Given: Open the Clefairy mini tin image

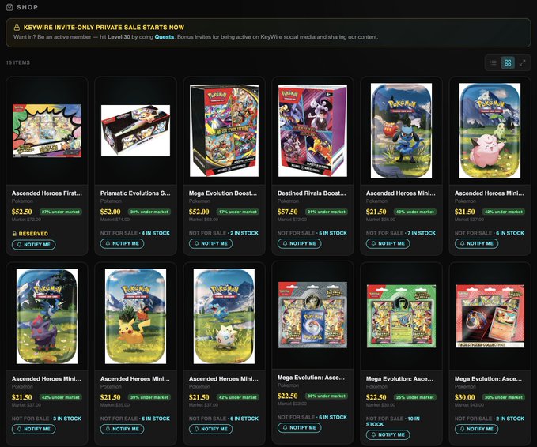Looking at the screenshot, I should coord(490,130).
